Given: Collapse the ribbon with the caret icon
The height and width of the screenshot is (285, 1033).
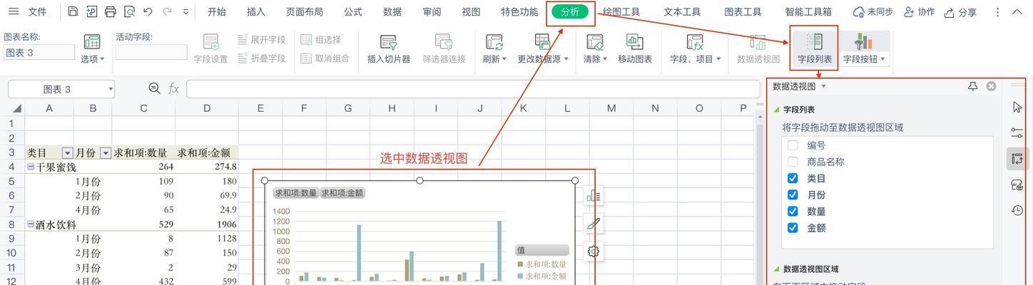Looking at the screenshot, I should point(1017,12).
